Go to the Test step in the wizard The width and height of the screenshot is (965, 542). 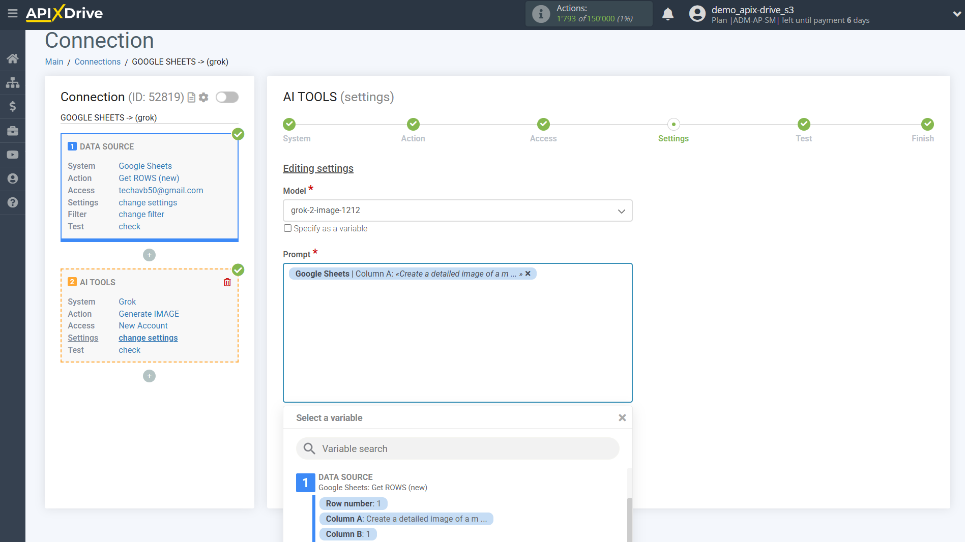[803, 125]
